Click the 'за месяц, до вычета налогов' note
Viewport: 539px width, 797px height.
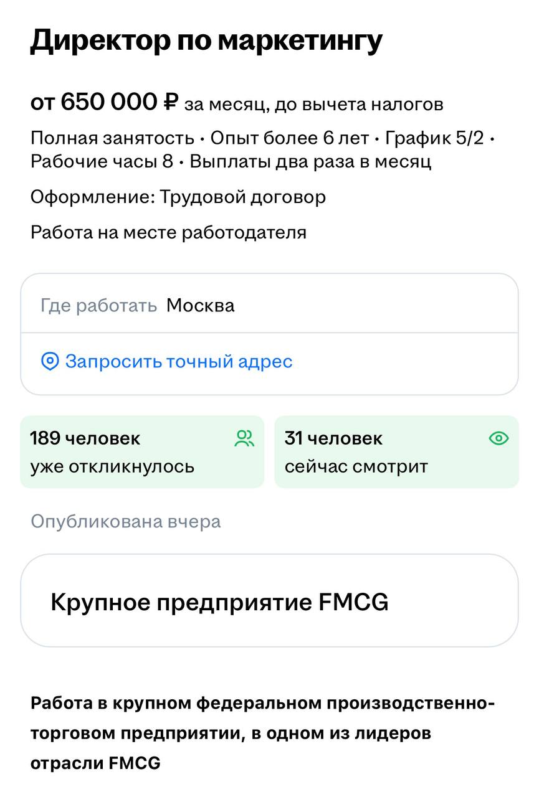(314, 104)
